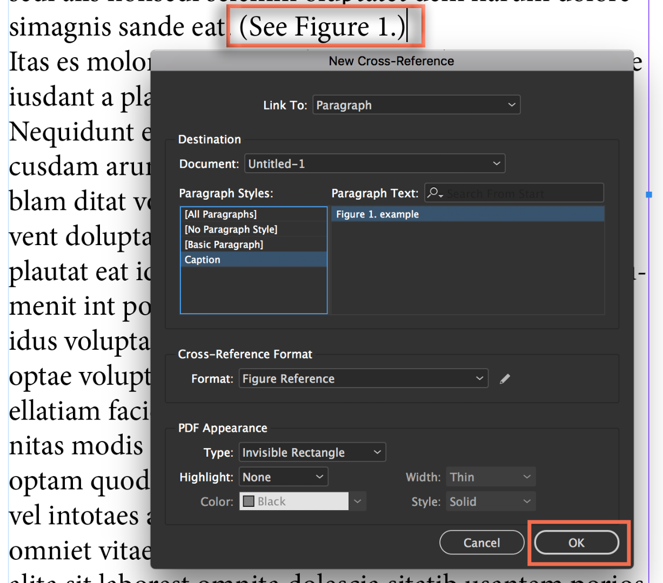The height and width of the screenshot is (583, 663).
Task: Open the edit Cross-Reference Format pencil icon
Action: tap(505, 378)
